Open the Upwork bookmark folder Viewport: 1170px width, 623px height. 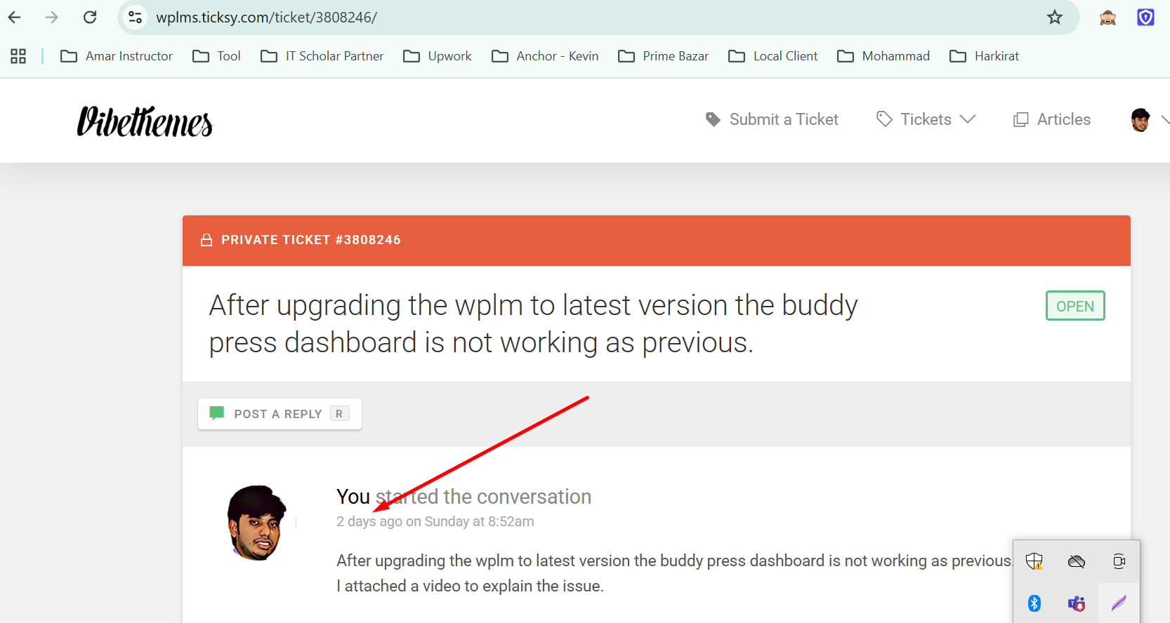point(437,56)
